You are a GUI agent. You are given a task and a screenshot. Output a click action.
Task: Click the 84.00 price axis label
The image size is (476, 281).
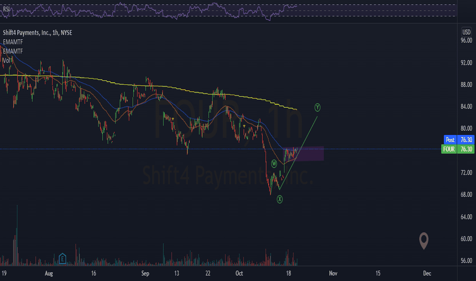tap(466, 107)
